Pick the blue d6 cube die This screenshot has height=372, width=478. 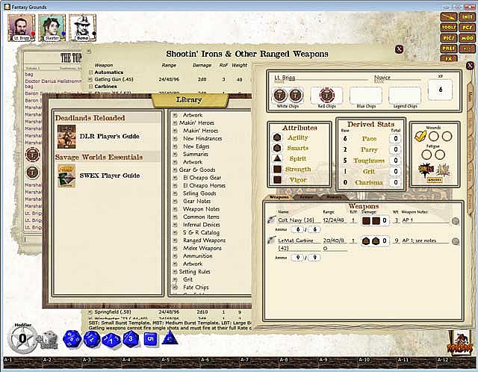(151, 339)
